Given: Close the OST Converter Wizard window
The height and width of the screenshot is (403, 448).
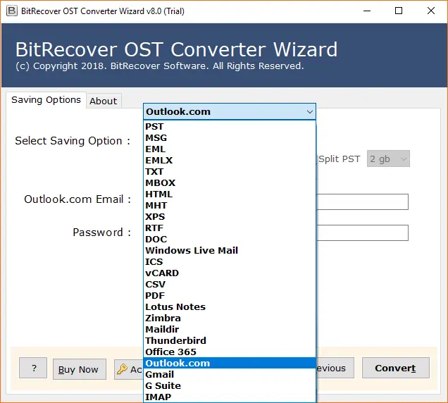Looking at the screenshot, I should coord(431,11).
